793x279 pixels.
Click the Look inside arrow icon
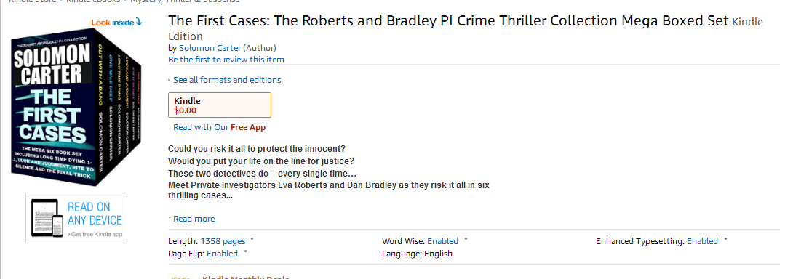pyautogui.click(x=139, y=23)
